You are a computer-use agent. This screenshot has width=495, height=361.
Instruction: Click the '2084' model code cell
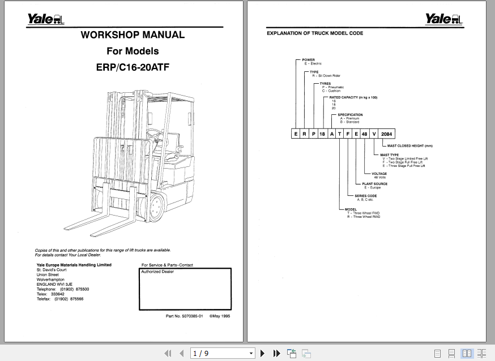386,134
